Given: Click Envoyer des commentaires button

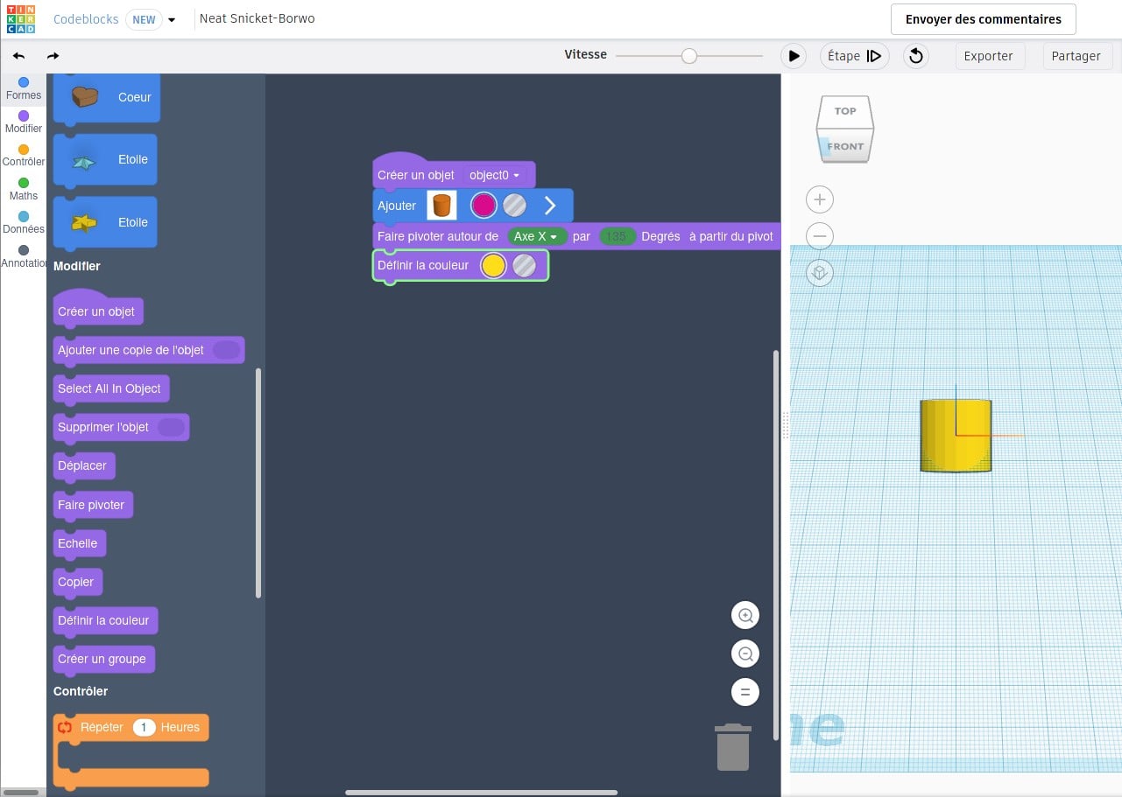Looking at the screenshot, I should tap(983, 19).
